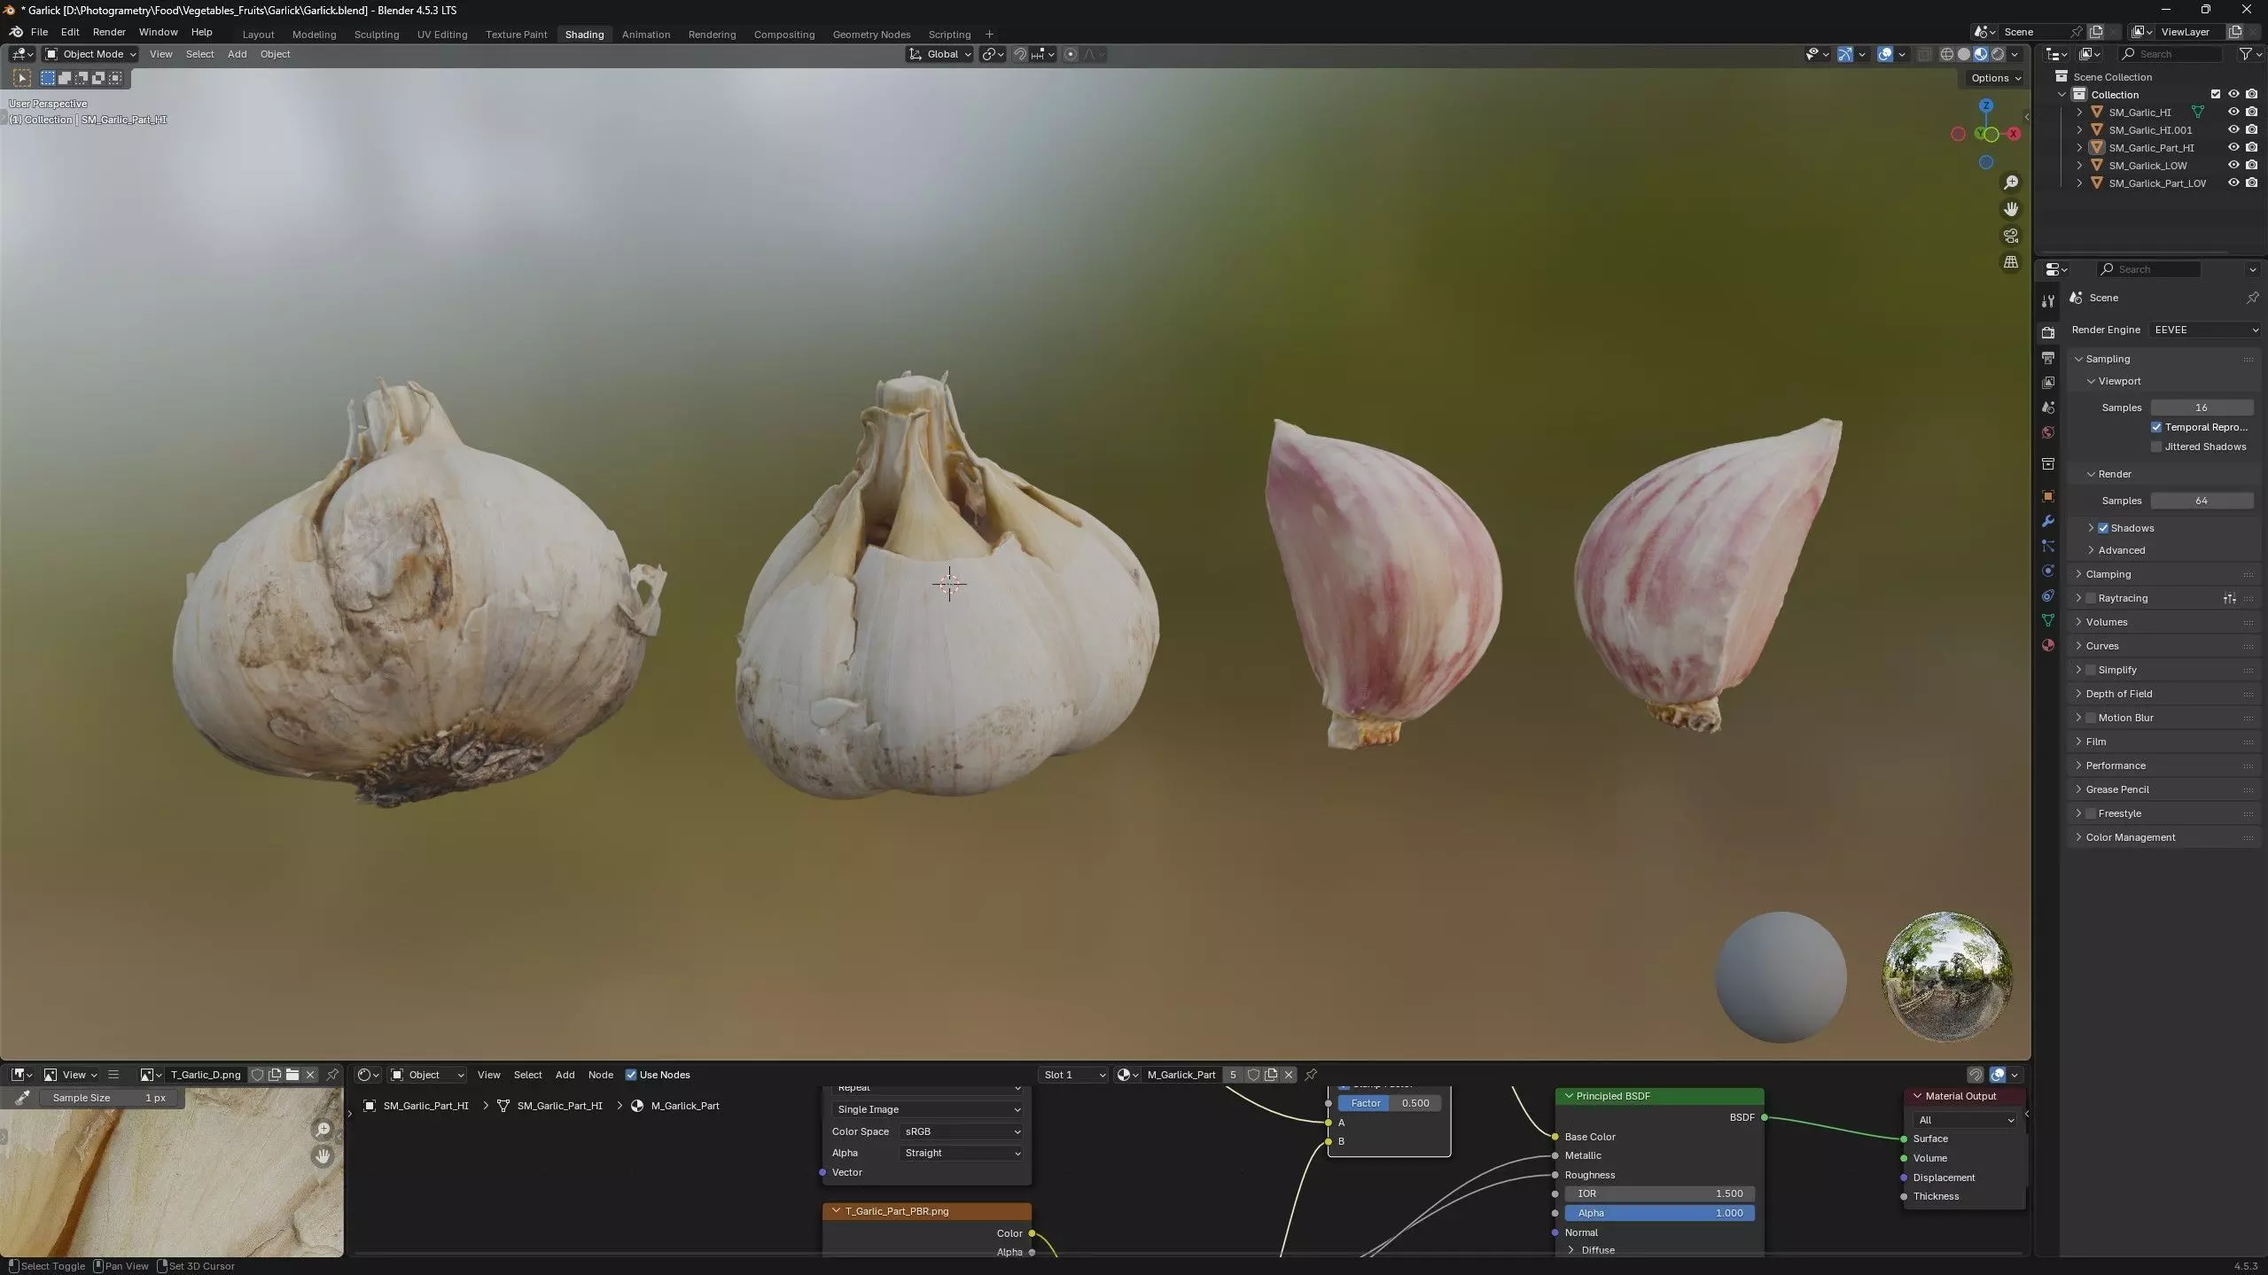
Task: Open the Options dropdown in viewport
Action: click(x=1996, y=78)
